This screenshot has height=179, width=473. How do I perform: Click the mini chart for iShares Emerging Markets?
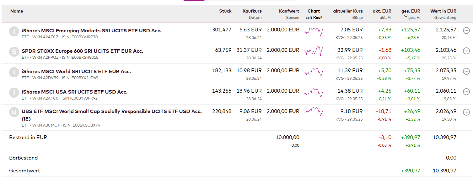coord(314,31)
